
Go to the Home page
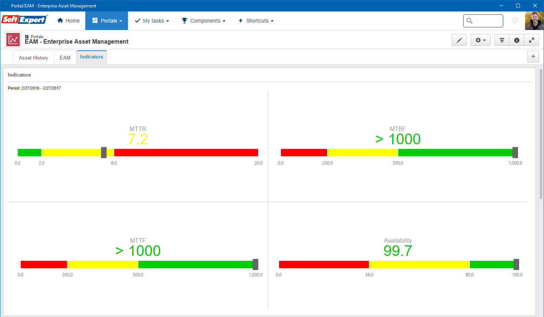[x=69, y=21]
